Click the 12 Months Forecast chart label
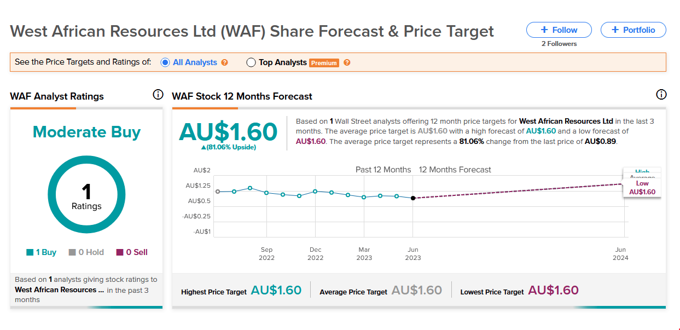This screenshot has height=330, width=680. (455, 170)
